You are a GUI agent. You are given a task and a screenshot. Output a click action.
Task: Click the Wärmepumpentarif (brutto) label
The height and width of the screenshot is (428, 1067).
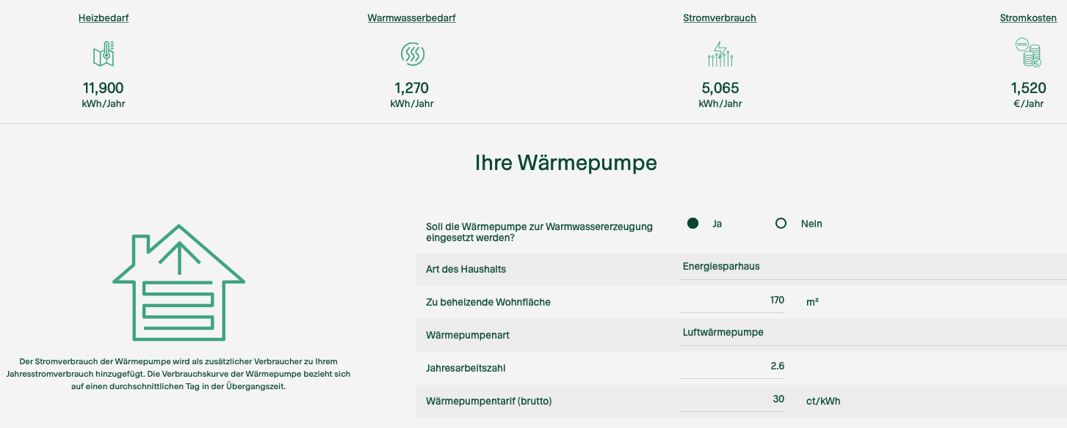click(x=489, y=401)
